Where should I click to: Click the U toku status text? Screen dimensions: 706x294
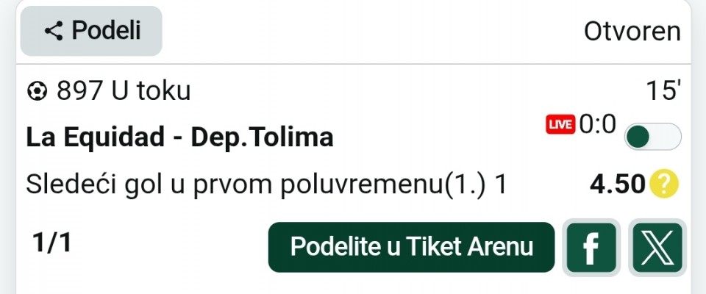(x=151, y=91)
